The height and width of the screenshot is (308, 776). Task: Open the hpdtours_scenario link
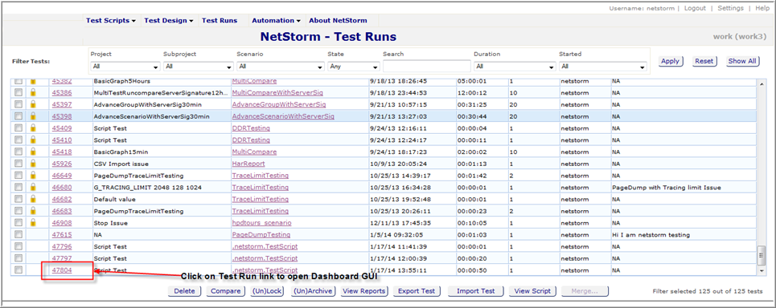click(x=262, y=223)
